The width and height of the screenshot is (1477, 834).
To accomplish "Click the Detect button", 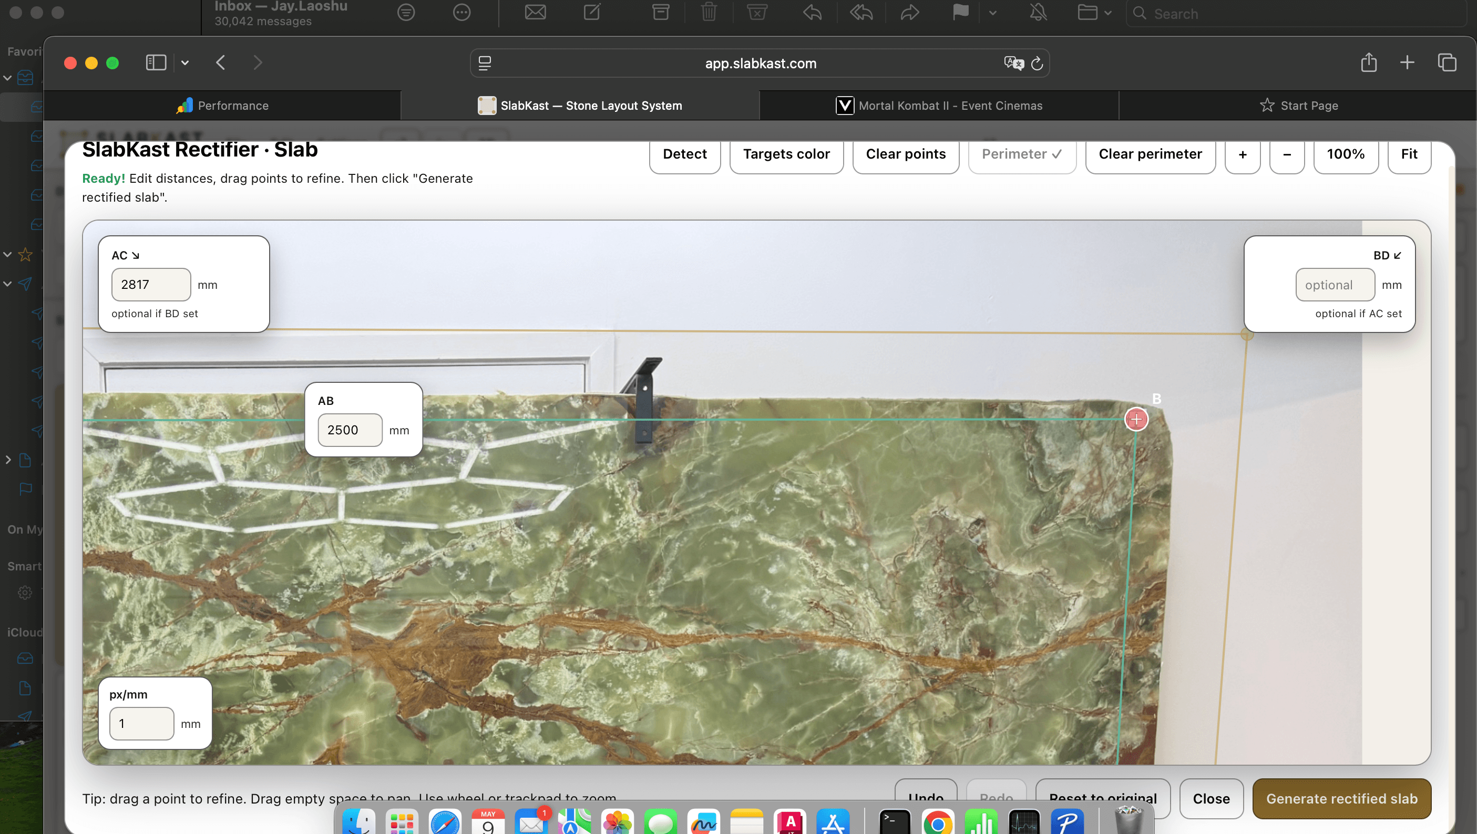I will (x=684, y=154).
